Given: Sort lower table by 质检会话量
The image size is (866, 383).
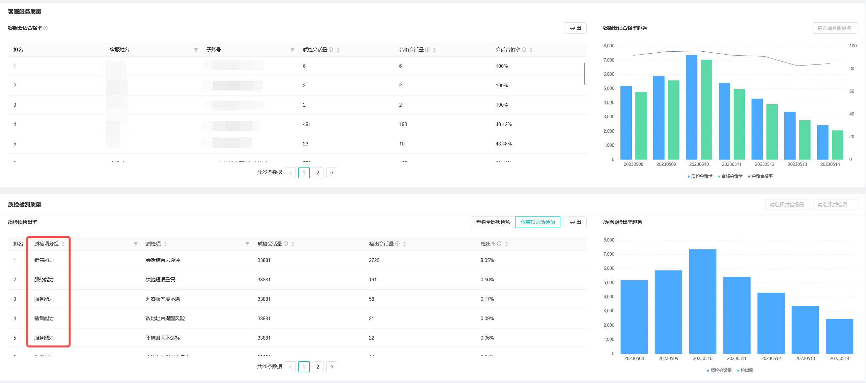Looking at the screenshot, I should 293,244.
